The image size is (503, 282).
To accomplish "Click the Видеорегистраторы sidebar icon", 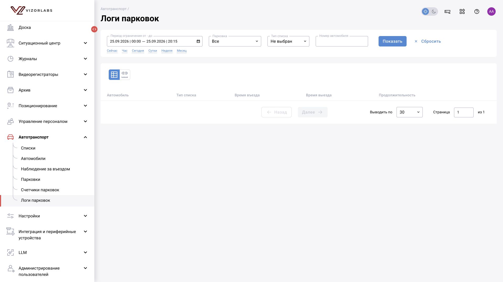I will click(x=10, y=74).
